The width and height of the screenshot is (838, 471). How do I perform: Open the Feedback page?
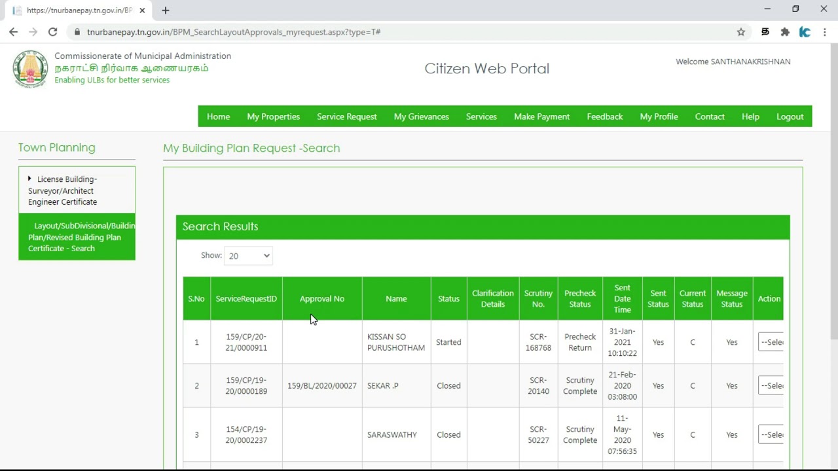pyautogui.click(x=604, y=116)
